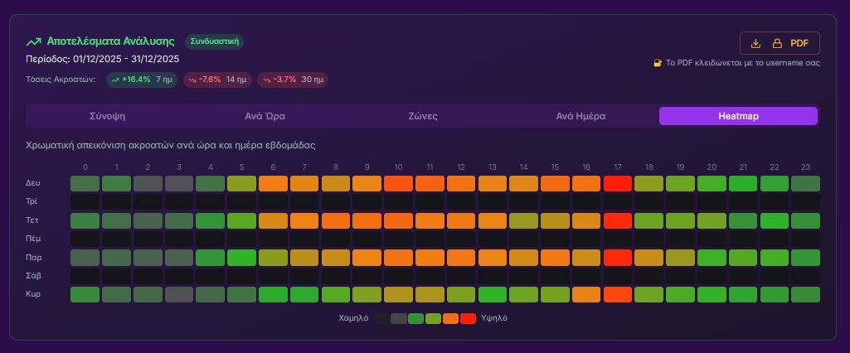The width and height of the screenshot is (850, 353).
Task: Click the red legend swatch next to Υψηλό
Action: (x=468, y=318)
